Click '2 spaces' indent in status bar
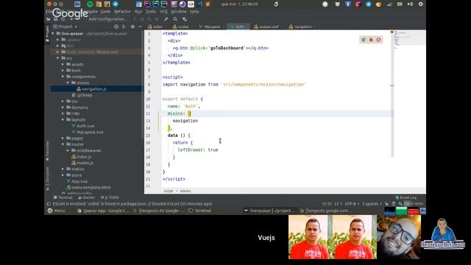 click(x=370, y=204)
